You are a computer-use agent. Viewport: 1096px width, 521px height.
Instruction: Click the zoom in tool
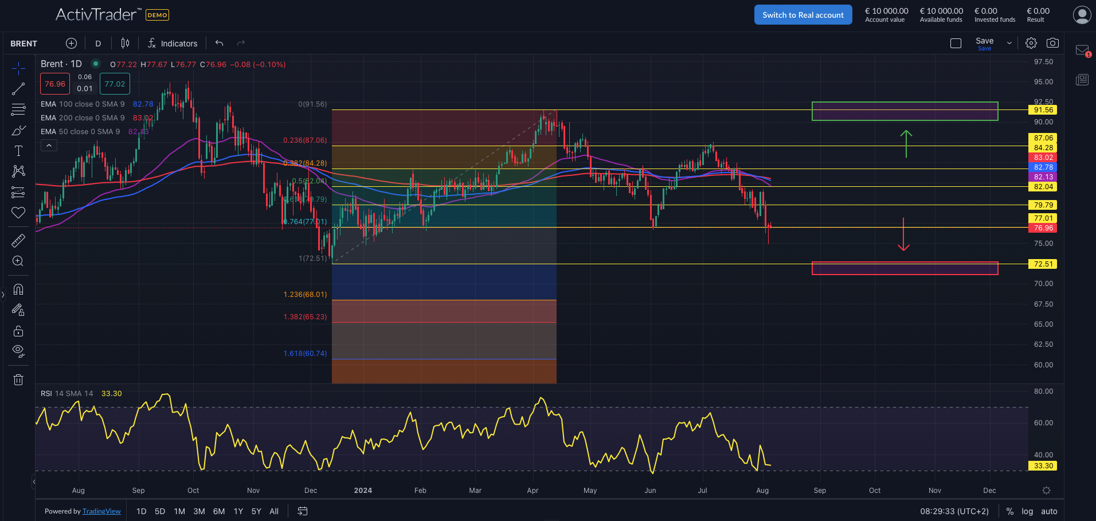(x=18, y=261)
